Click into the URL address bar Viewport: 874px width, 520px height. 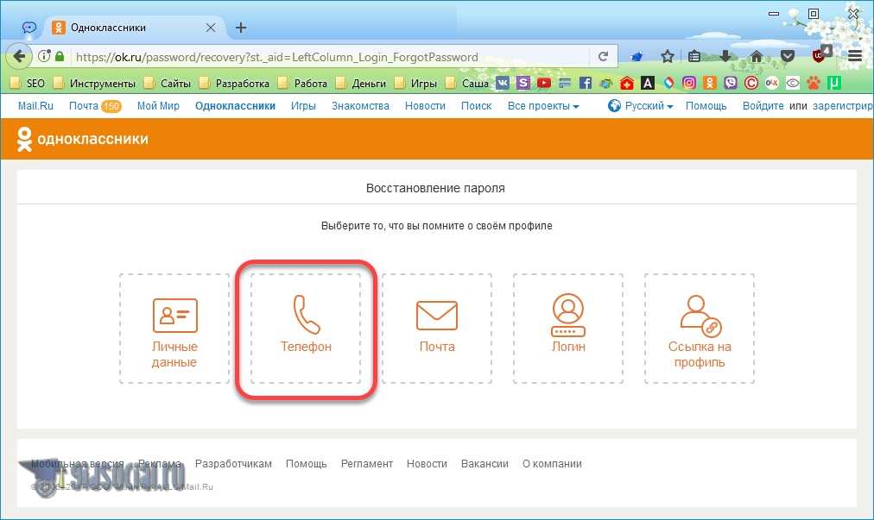click(x=328, y=57)
